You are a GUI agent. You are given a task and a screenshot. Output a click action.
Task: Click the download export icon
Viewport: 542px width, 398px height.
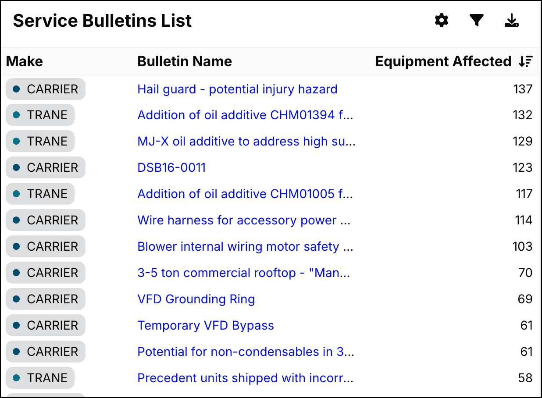511,20
